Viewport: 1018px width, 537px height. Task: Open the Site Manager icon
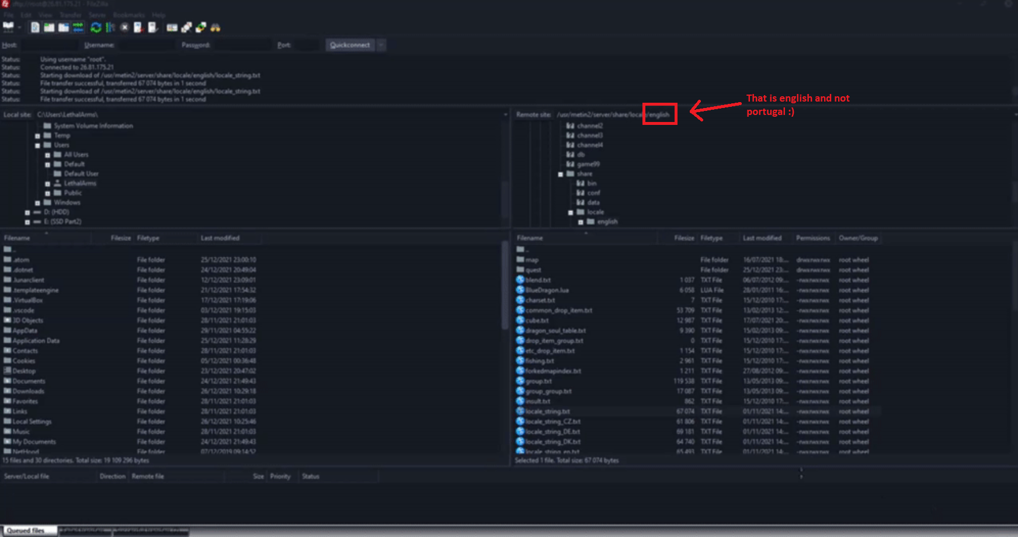pyautogui.click(x=8, y=27)
